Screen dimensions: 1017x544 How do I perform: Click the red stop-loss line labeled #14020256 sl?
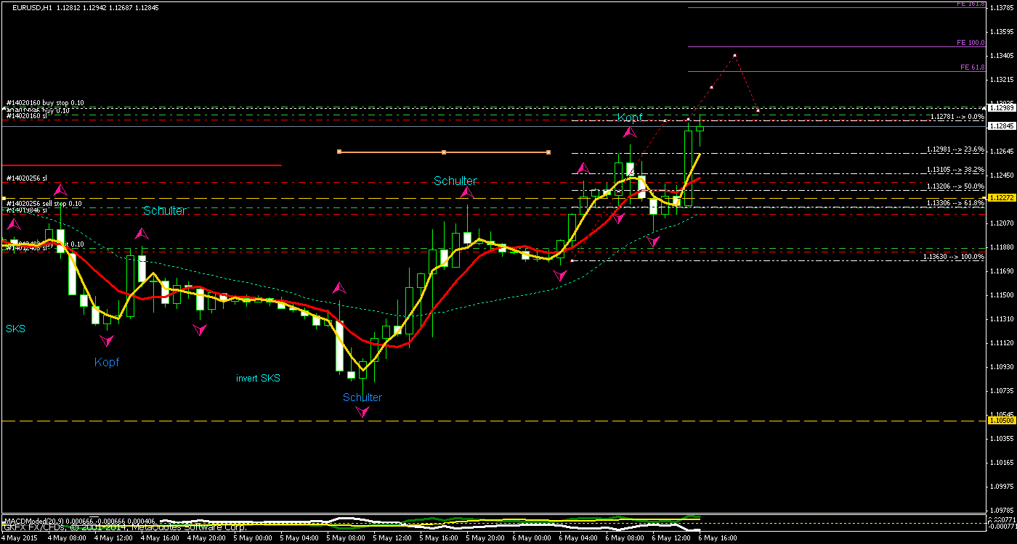291,181
